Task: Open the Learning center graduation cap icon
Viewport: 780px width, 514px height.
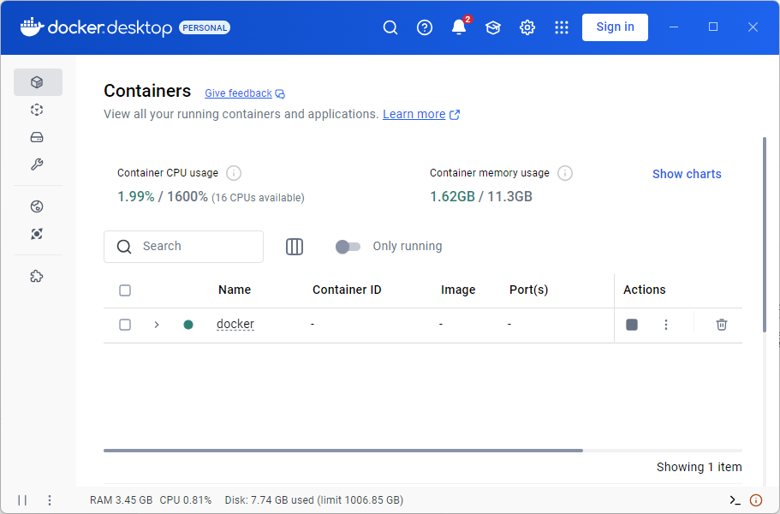Action: (x=493, y=27)
